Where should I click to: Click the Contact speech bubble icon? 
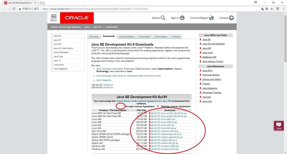coord(231,18)
